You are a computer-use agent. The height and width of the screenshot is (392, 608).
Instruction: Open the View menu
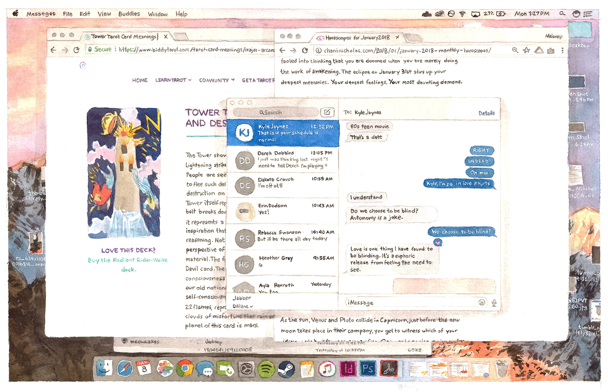pyautogui.click(x=104, y=14)
